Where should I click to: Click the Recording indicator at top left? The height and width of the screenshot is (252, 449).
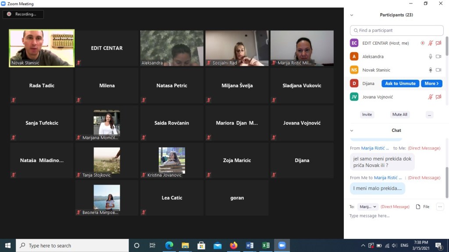[23, 14]
